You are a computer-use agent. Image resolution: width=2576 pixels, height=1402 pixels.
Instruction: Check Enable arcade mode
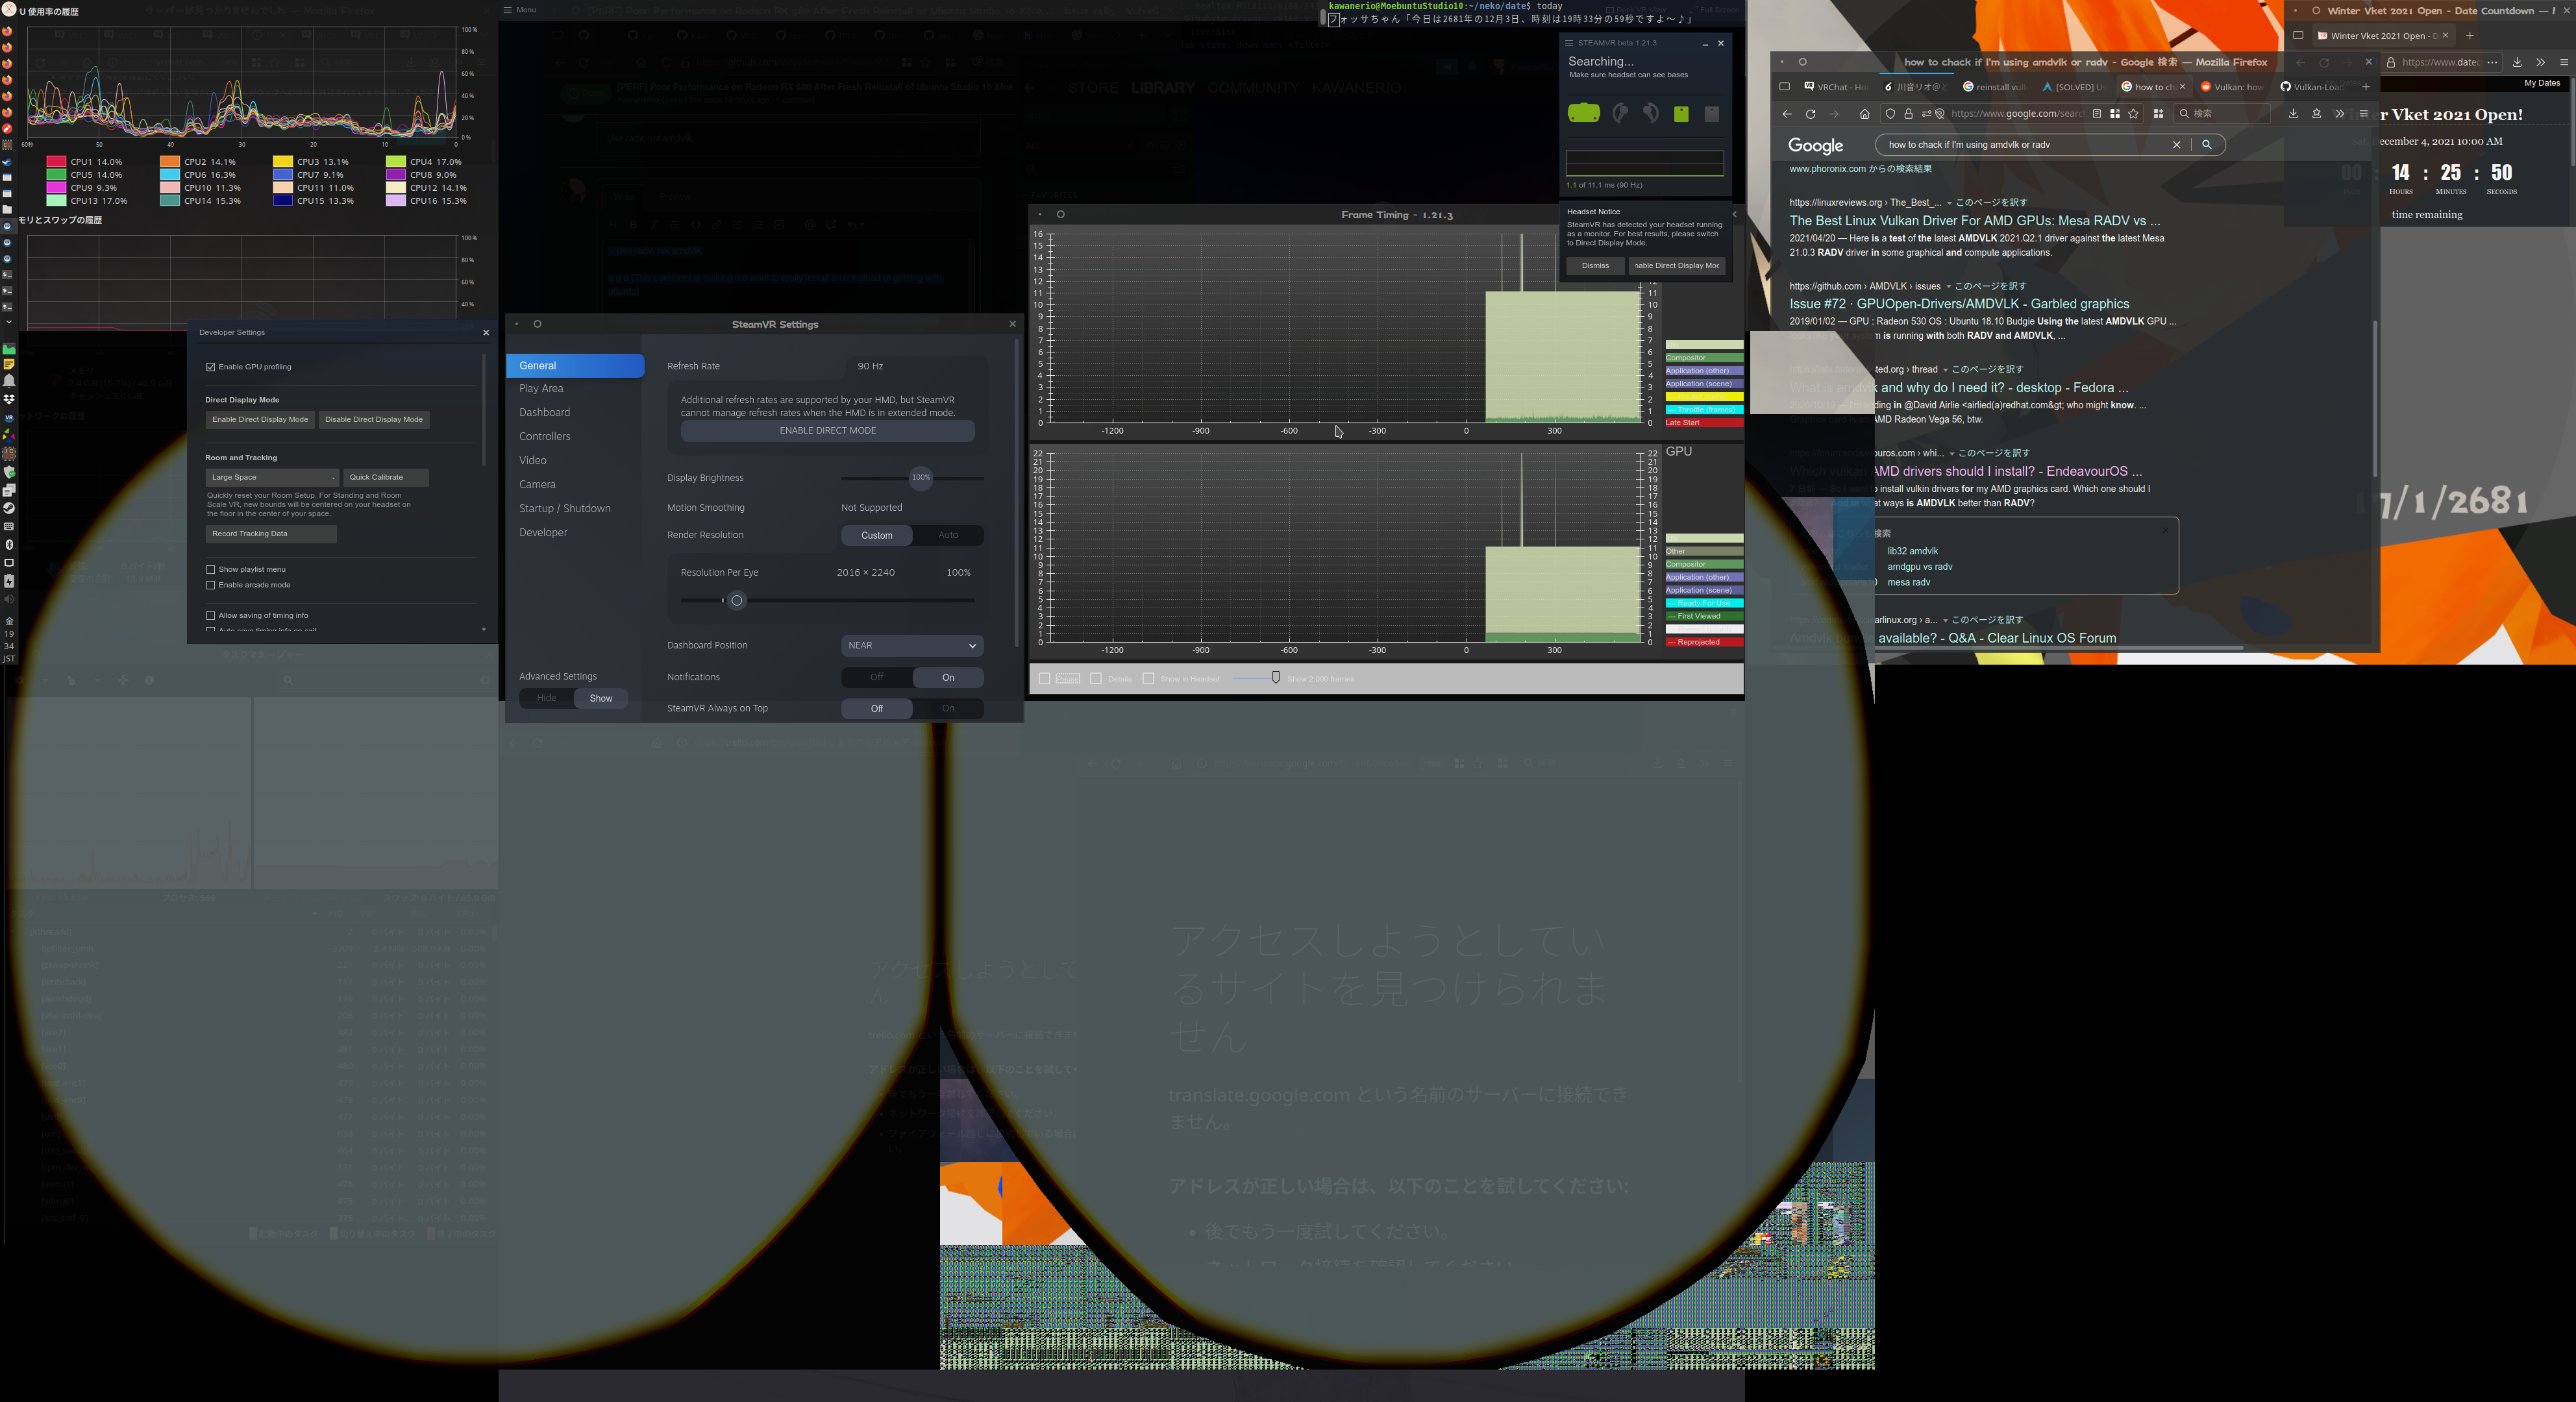coord(211,585)
